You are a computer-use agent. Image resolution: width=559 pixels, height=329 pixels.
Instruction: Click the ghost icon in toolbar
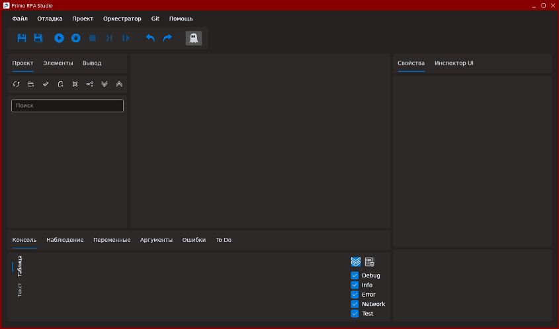193,38
